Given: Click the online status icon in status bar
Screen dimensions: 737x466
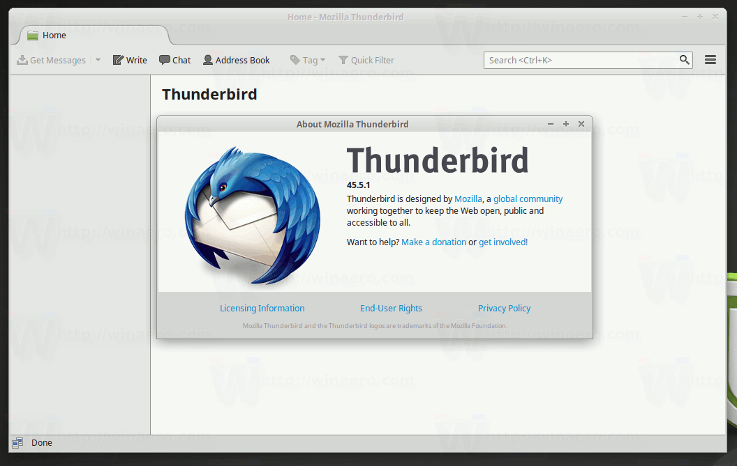Looking at the screenshot, I should click(17, 443).
